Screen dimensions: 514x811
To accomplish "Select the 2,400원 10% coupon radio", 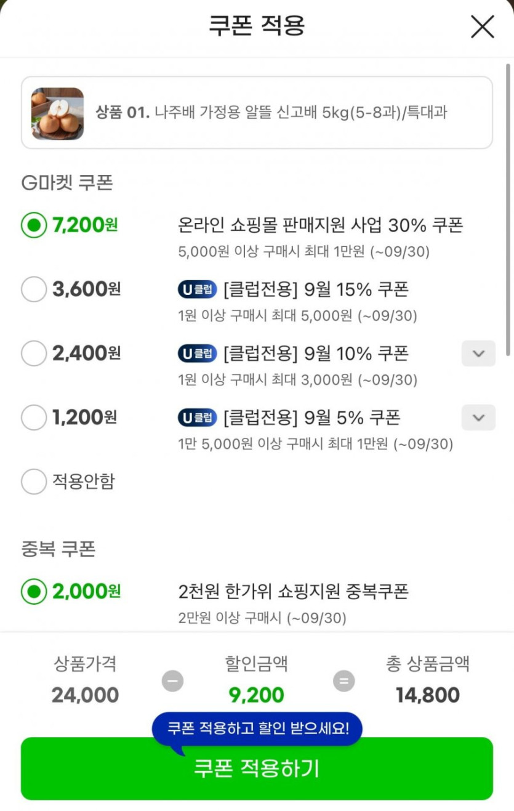I will (x=34, y=353).
